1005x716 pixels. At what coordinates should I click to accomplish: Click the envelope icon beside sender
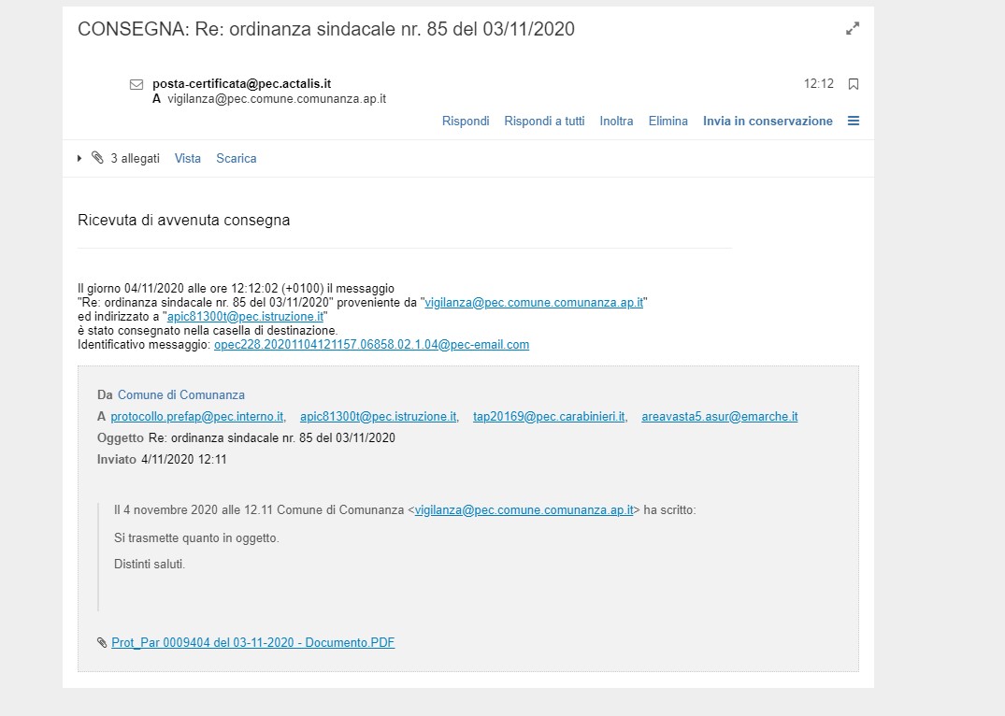(x=136, y=84)
